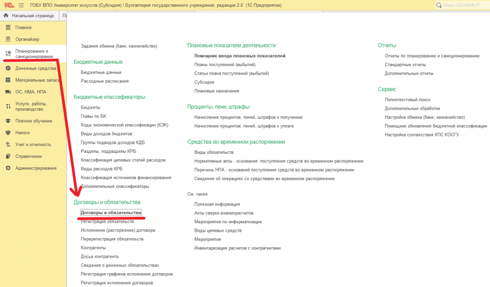490x287 pixels.
Task: Open Планы поступлений (выбытий)
Action: (225, 65)
